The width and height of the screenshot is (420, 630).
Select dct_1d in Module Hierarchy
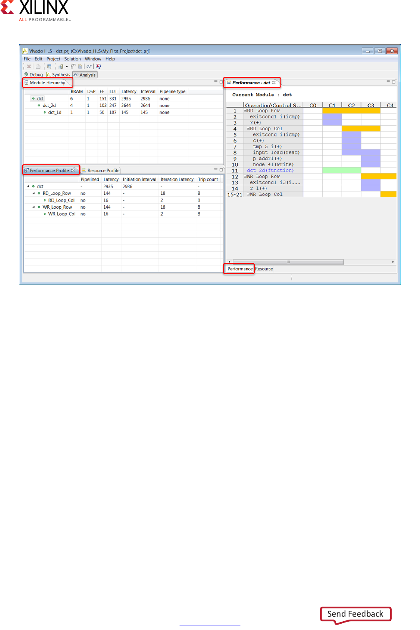coord(55,112)
